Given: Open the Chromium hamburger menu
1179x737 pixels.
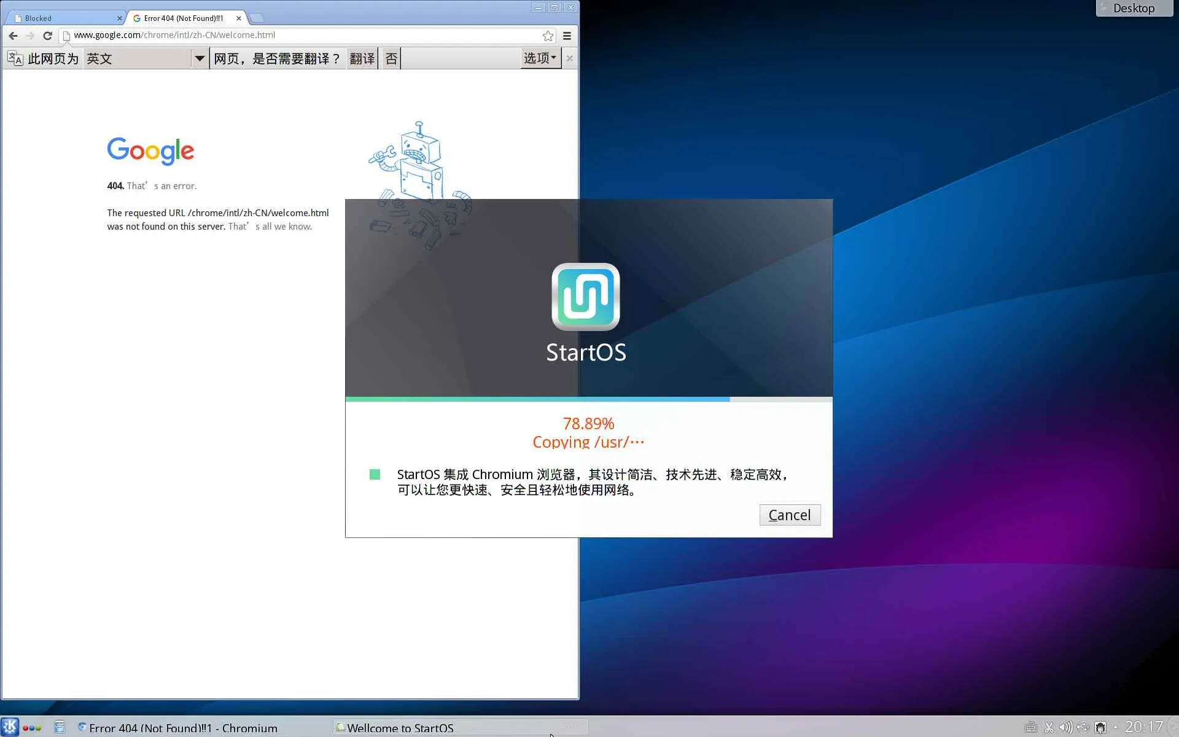Looking at the screenshot, I should (567, 36).
